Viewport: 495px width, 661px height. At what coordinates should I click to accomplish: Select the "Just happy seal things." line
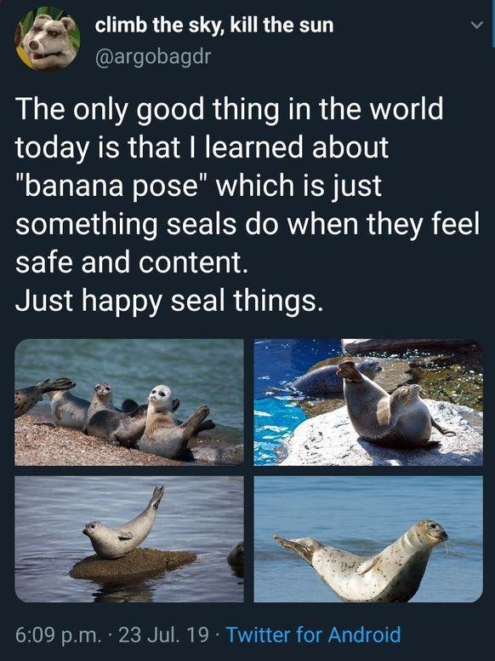[169, 302]
